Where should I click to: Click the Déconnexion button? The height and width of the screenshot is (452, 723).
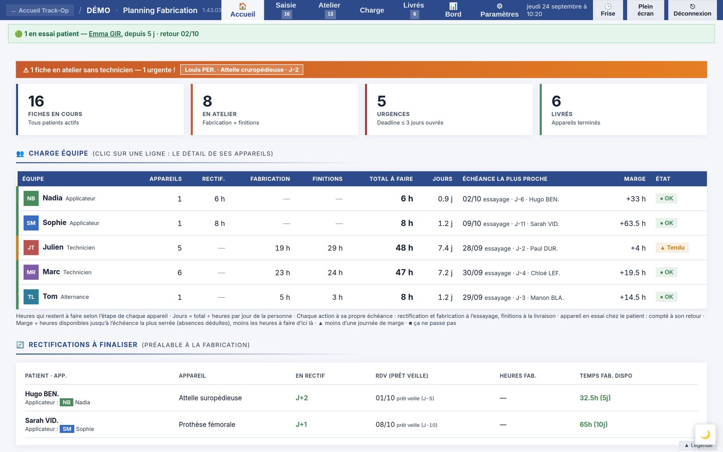pos(692,10)
